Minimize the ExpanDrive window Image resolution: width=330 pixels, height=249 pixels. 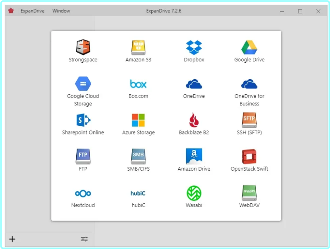click(282, 11)
